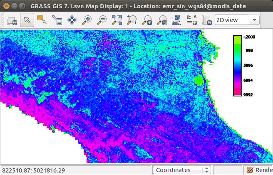Toggle the Render checkbox in status bar
This screenshot has width=273, height=175.
[250, 170]
